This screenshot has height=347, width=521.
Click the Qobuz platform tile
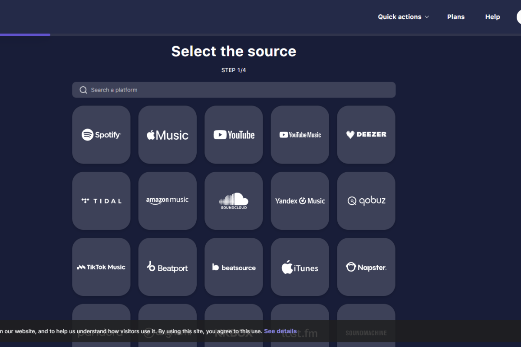coord(366,201)
